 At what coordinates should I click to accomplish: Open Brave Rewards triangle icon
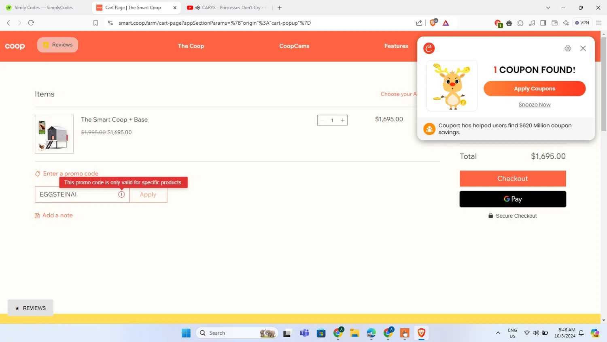pyautogui.click(x=446, y=23)
